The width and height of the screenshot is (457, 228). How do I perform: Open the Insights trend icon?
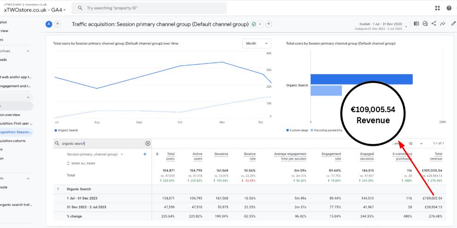pyautogui.click(x=443, y=24)
